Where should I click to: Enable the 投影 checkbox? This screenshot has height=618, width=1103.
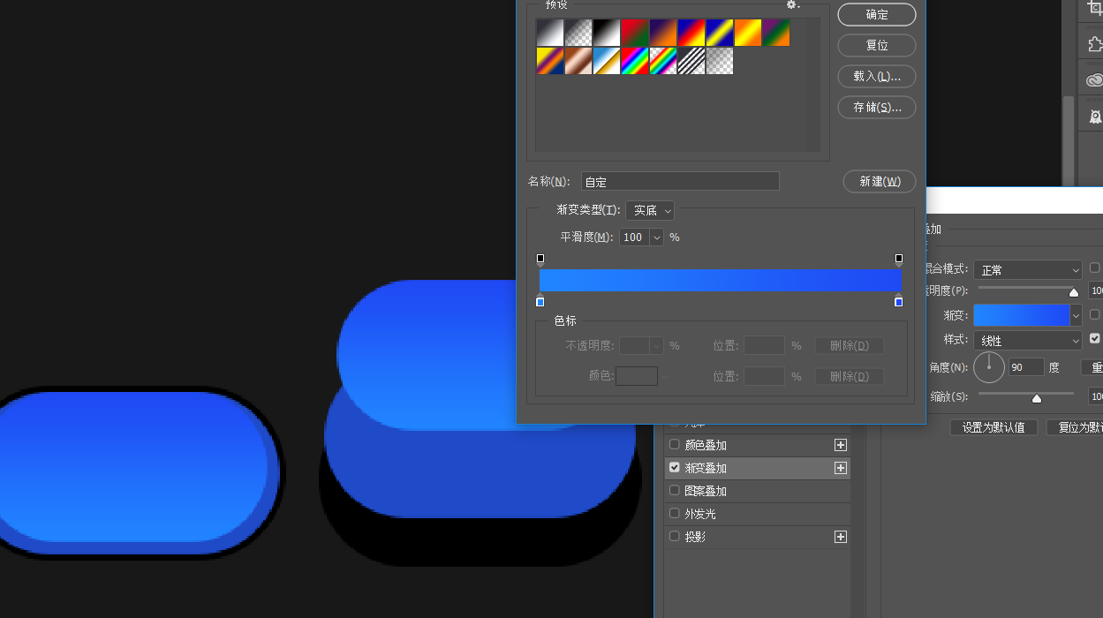tap(675, 536)
